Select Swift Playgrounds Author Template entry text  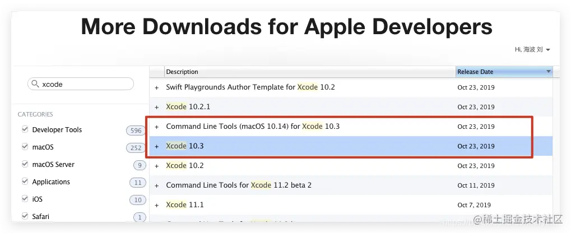pyautogui.click(x=250, y=87)
